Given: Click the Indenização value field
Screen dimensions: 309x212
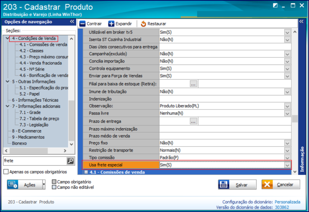Looking at the screenshot, I should (225, 99).
